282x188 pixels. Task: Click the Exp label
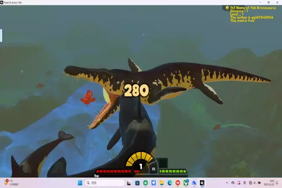point(97,176)
